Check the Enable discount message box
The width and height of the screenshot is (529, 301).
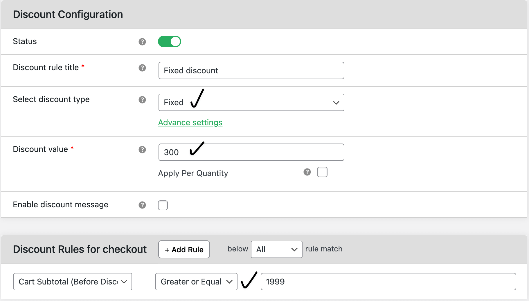click(163, 205)
